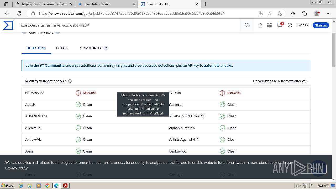Screen dimensions: 336x189
Task: Go back with browser back arrow
Action: pos(7,13)
